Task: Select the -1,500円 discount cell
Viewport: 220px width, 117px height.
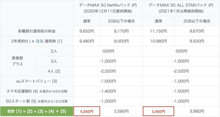Action: 181,91
